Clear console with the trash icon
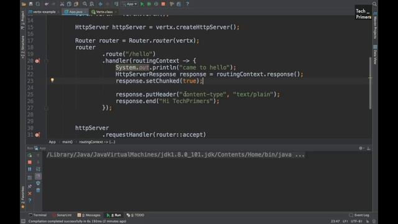398x224 pixels. [x=38, y=190]
